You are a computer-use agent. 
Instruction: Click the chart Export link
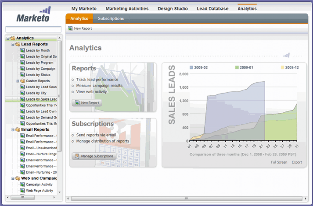[297, 162]
